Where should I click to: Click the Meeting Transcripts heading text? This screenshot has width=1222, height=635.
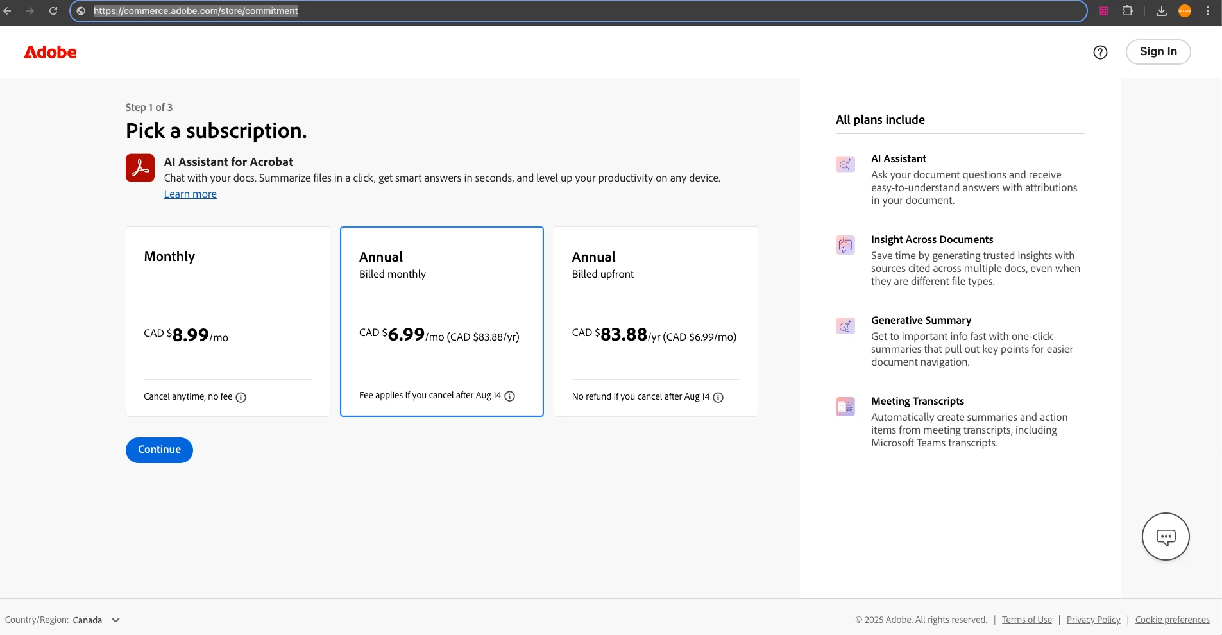tap(917, 401)
